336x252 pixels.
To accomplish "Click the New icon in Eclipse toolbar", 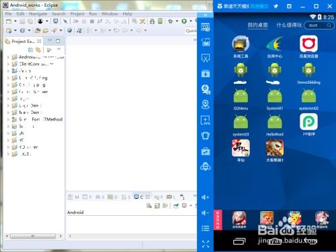I will point(9,21).
